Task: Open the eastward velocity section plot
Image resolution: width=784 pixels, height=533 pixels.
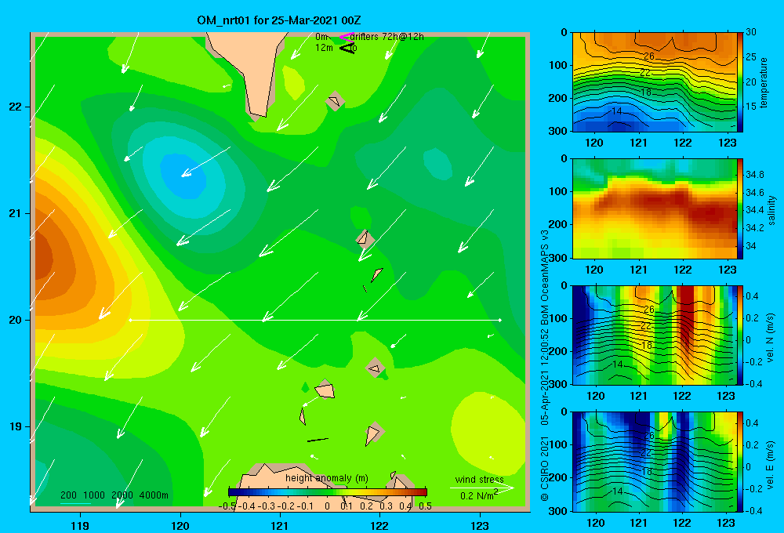Action: point(655,462)
